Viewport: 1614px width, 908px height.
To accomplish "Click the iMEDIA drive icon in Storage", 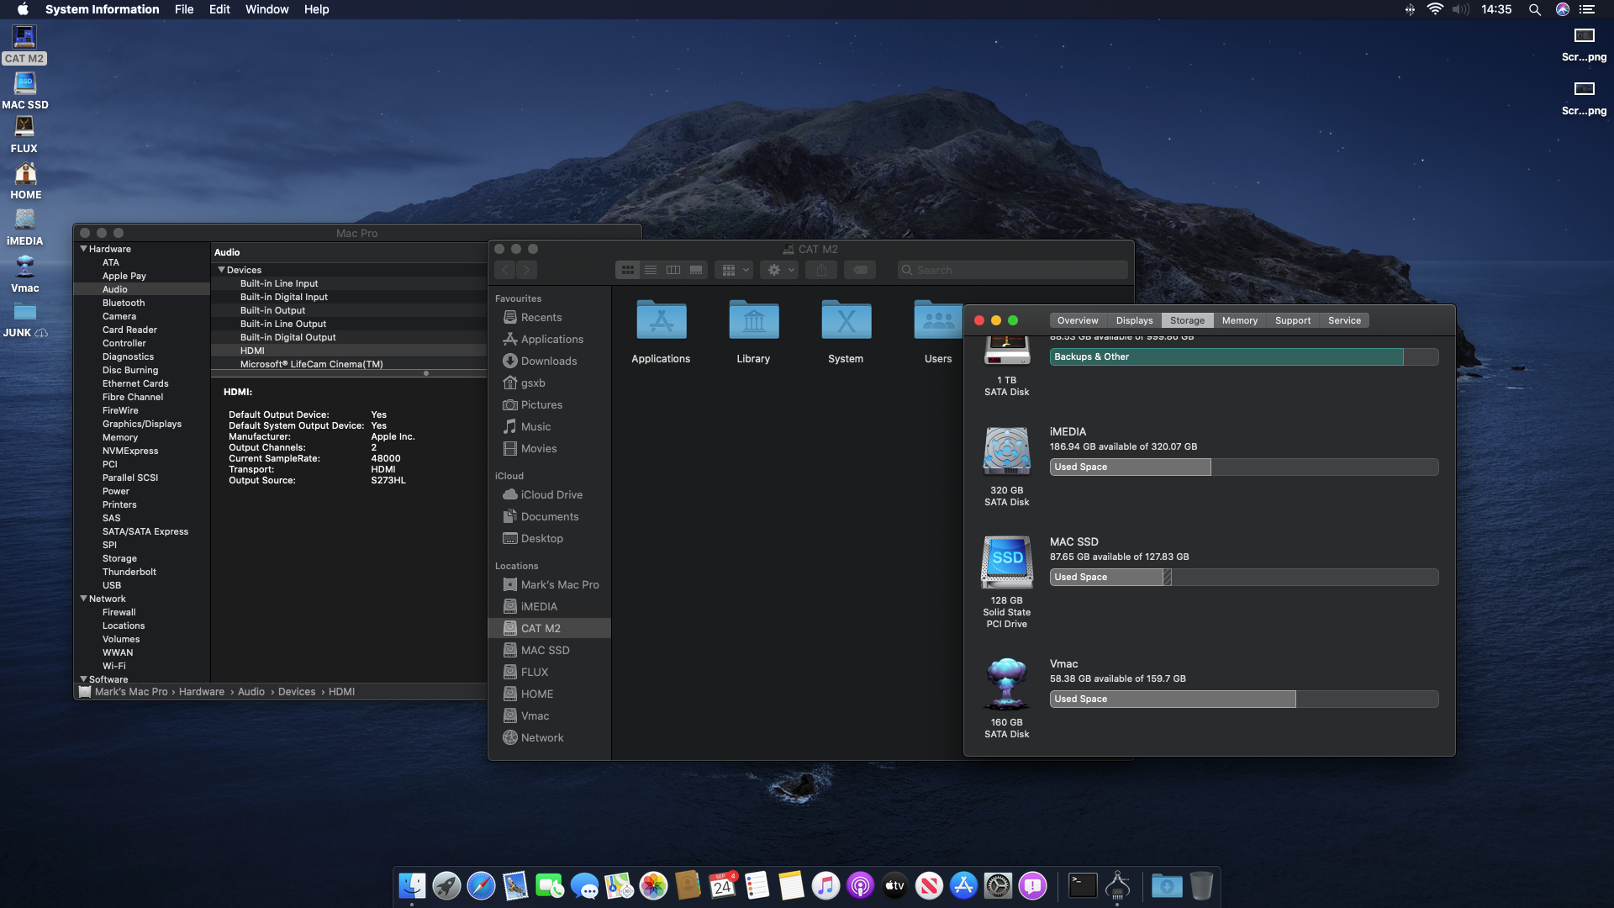I will [x=1006, y=451].
